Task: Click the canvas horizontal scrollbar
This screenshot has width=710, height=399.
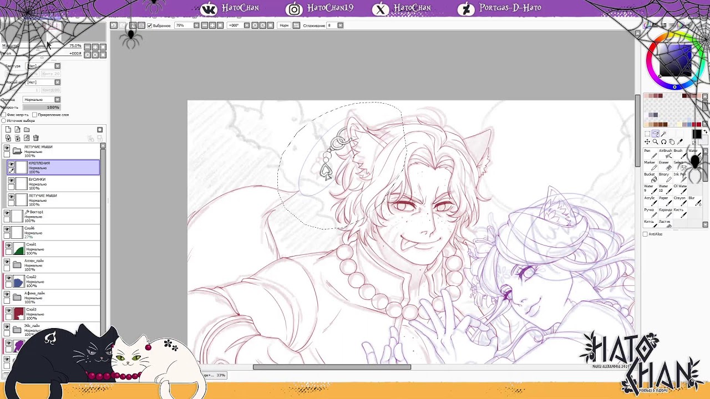Action: pyautogui.click(x=332, y=367)
